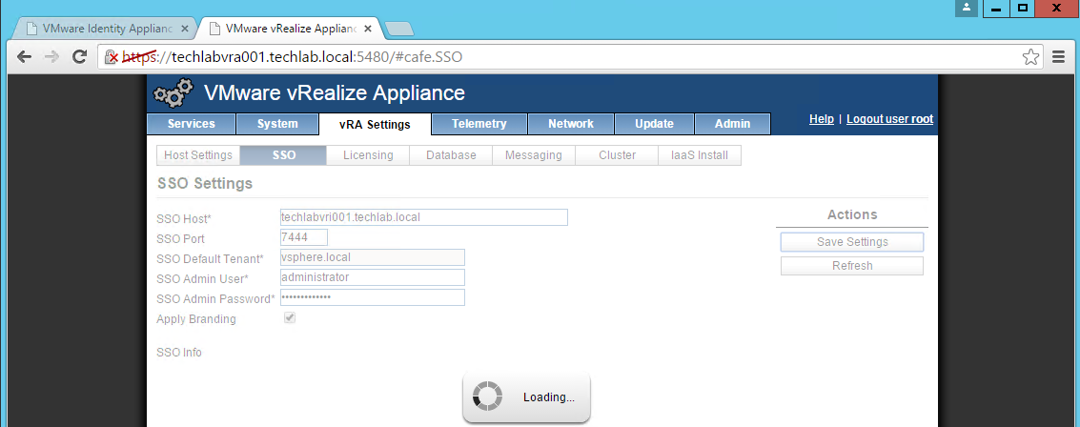Click the Save Settings button
1080x427 pixels.
852,242
